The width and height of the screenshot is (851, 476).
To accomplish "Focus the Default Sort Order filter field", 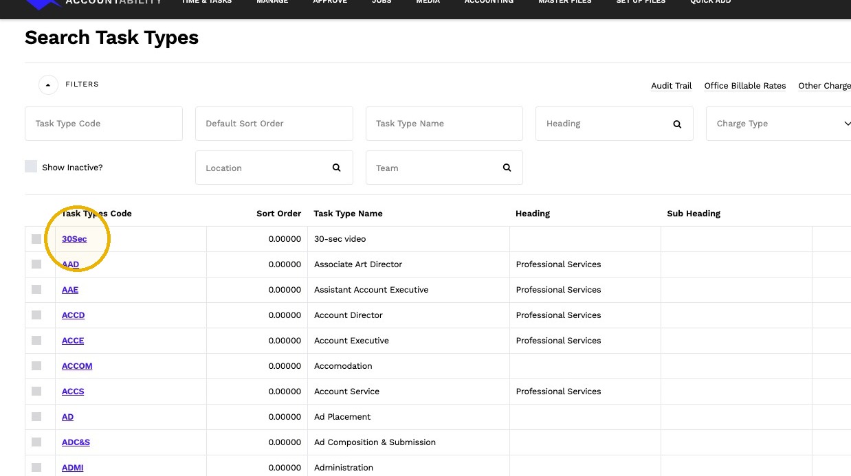I will (274, 124).
